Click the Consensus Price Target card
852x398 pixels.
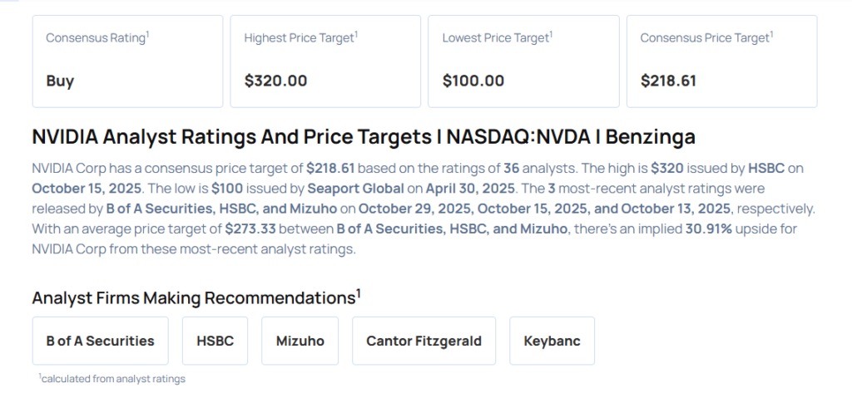(x=721, y=61)
